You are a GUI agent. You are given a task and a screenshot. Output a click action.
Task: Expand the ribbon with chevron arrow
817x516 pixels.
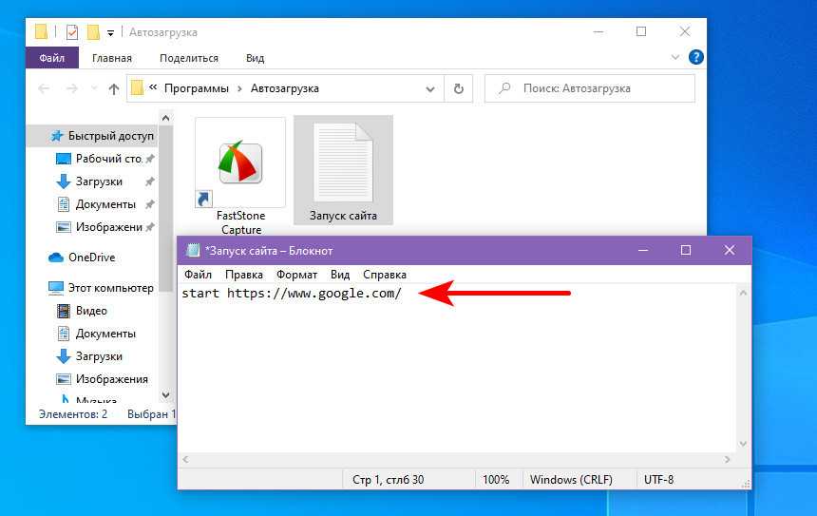click(677, 58)
